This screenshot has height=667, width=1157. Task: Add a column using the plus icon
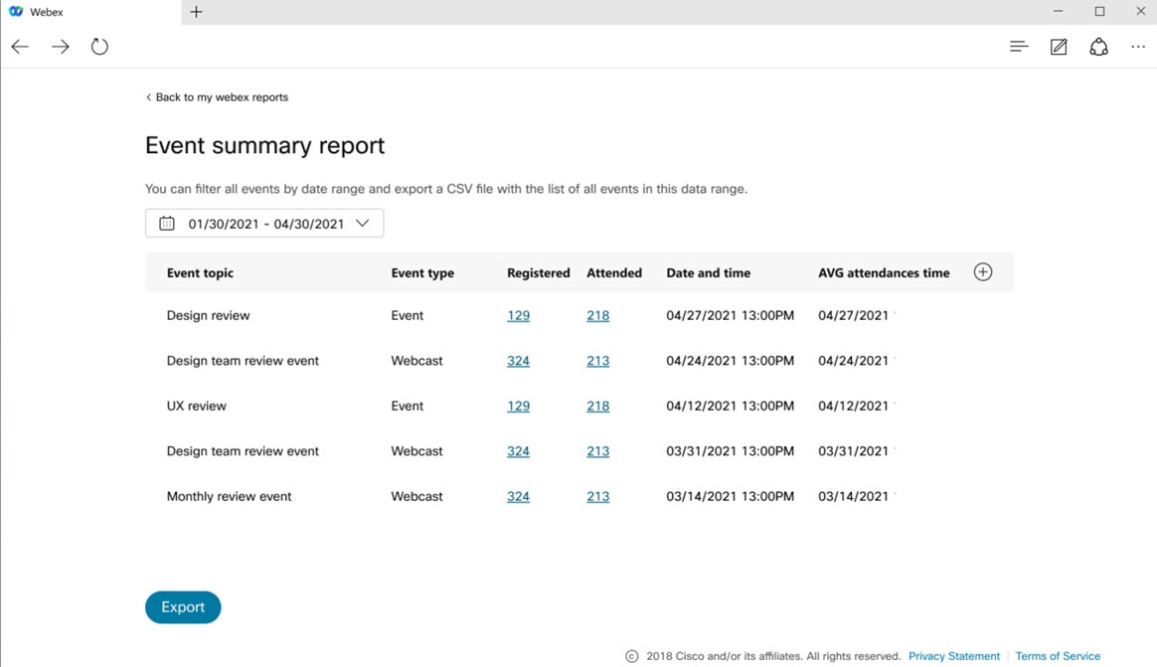coord(982,270)
